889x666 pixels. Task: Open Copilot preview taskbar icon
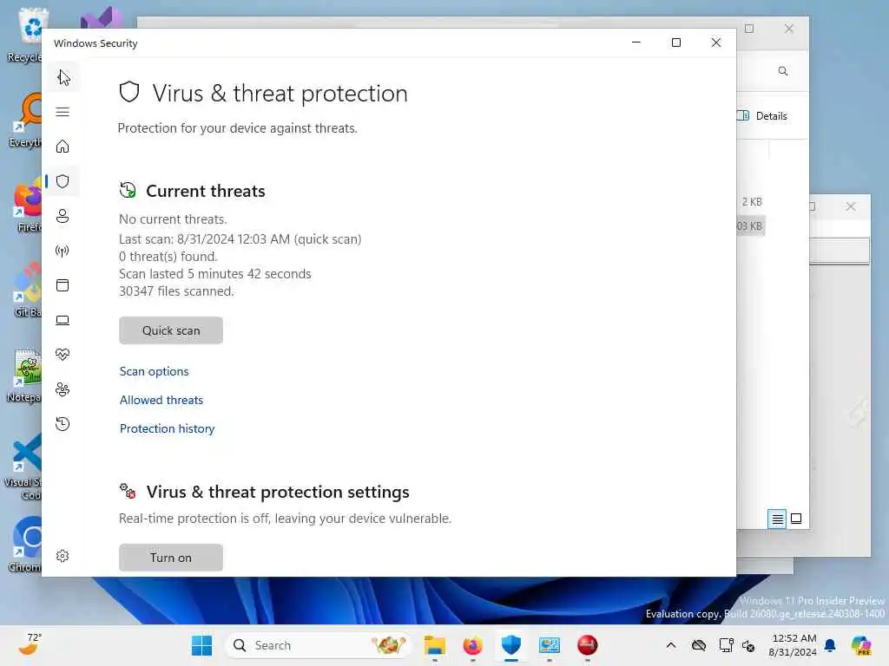(861, 645)
